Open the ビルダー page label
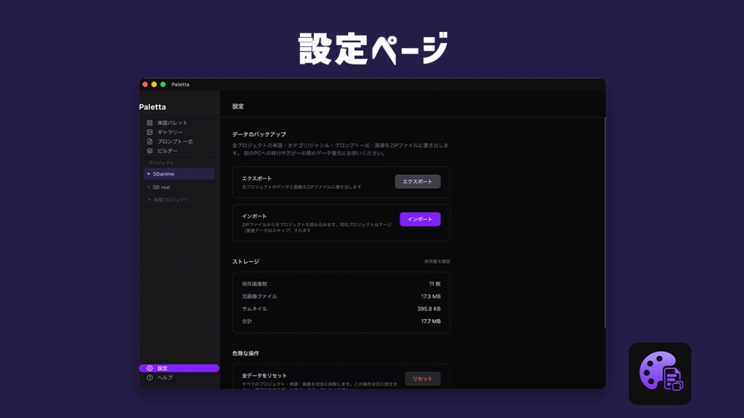744x418 pixels. click(168, 151)
